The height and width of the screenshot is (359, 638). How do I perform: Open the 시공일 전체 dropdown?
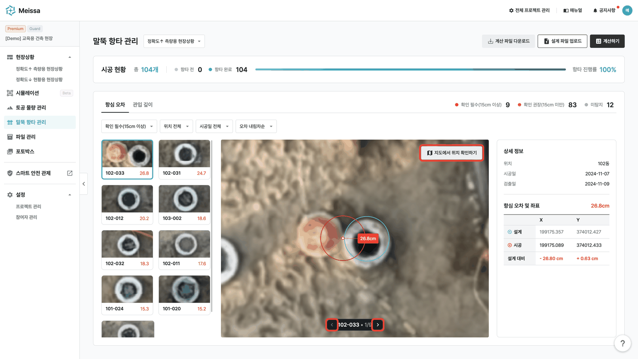[x=214, y=126]
